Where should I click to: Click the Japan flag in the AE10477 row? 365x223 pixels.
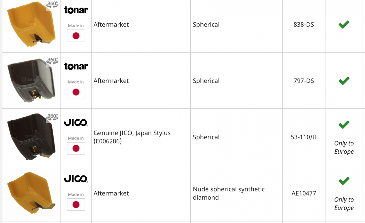point(76,204)
